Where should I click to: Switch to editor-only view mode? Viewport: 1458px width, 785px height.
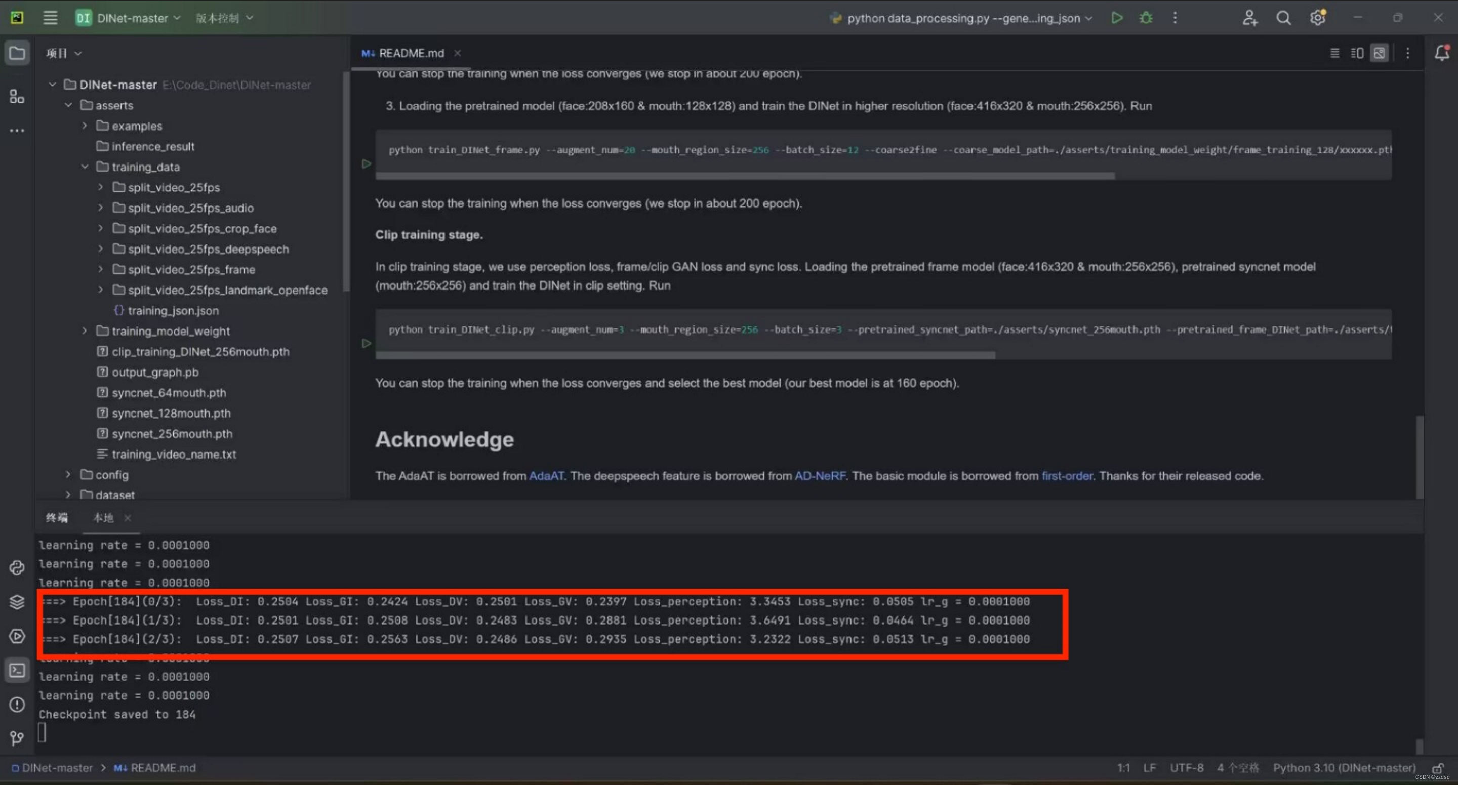click(1334, 53)
